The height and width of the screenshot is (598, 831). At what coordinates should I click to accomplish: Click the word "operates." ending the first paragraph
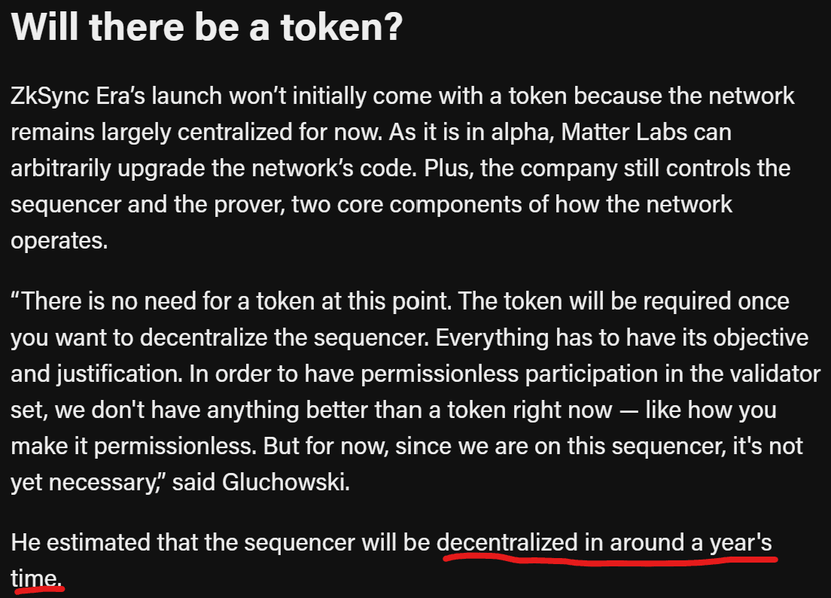[59, 241]
